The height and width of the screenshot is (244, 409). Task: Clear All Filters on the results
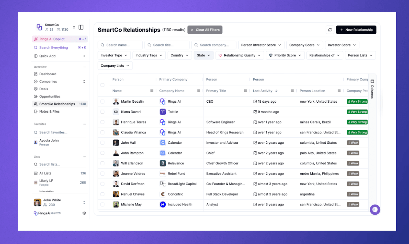[205, 30]
